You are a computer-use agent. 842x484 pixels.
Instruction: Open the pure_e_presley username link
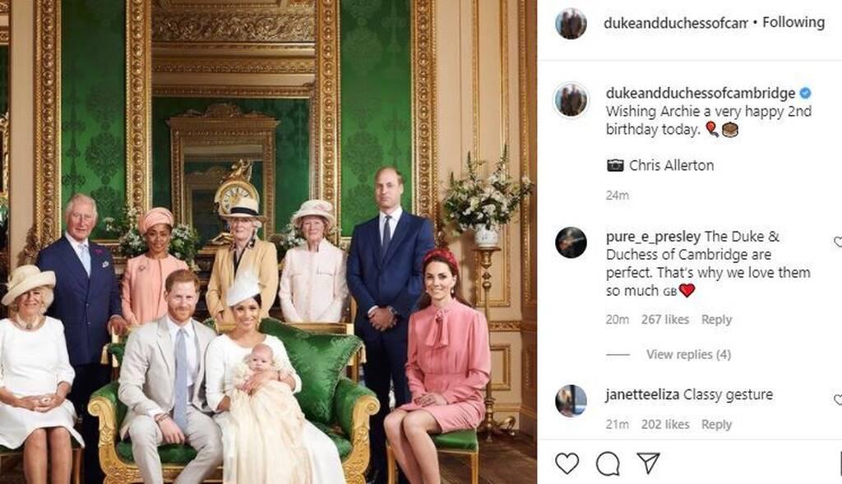click(653, 237)
